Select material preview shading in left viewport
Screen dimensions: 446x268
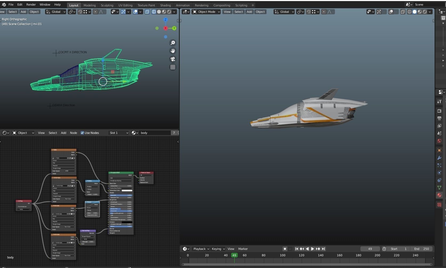pyautogui.click(x=164, y=12)
